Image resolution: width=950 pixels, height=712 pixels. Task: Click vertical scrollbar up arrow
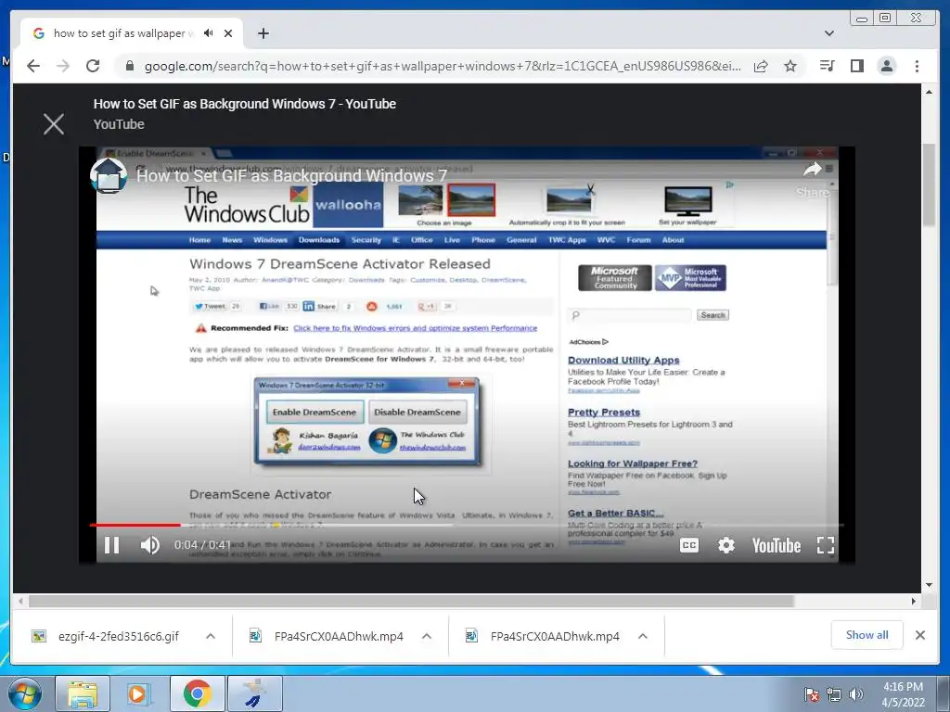point(929,92)
